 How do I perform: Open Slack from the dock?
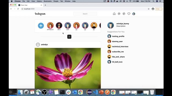pos(69,92)
